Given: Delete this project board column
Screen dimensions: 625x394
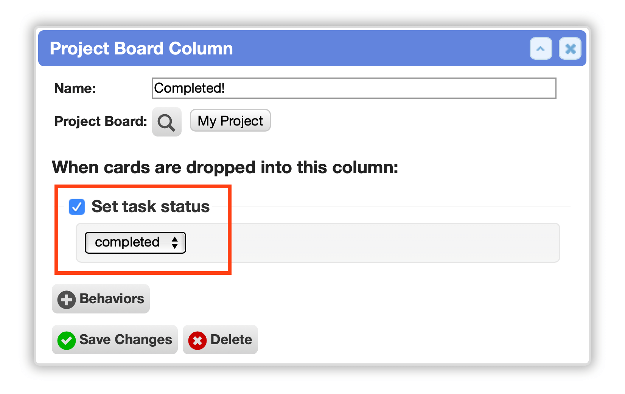Looking at the screenshot, I should click(x=220, y=340).
